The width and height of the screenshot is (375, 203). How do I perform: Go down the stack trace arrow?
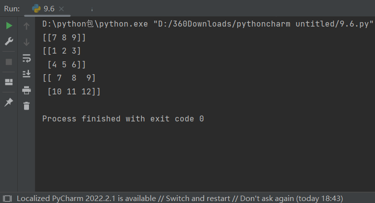click(27, 42)
